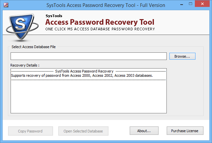This screenshot has height=143, width=212.
Task: Click the application icon in title bar
Action: pos(6,5)
